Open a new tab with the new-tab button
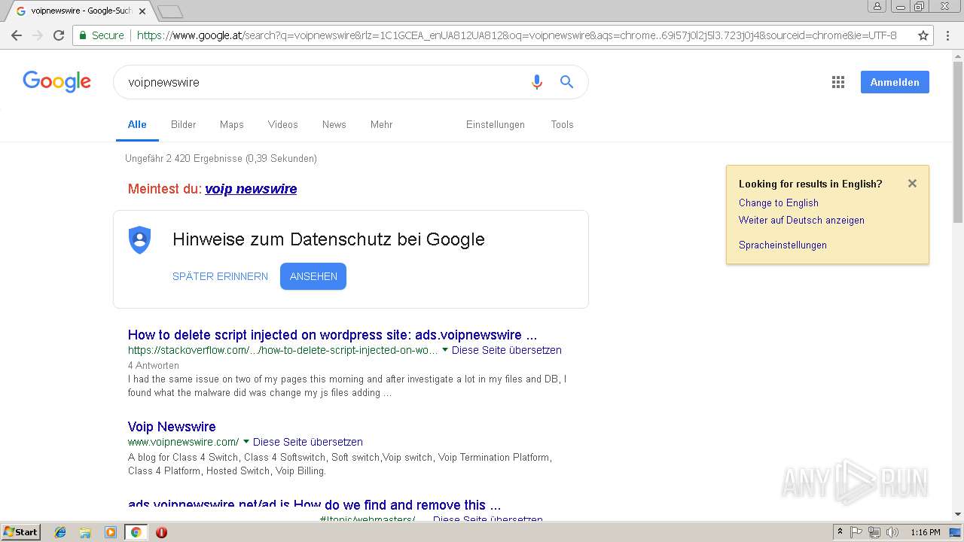 170,11
